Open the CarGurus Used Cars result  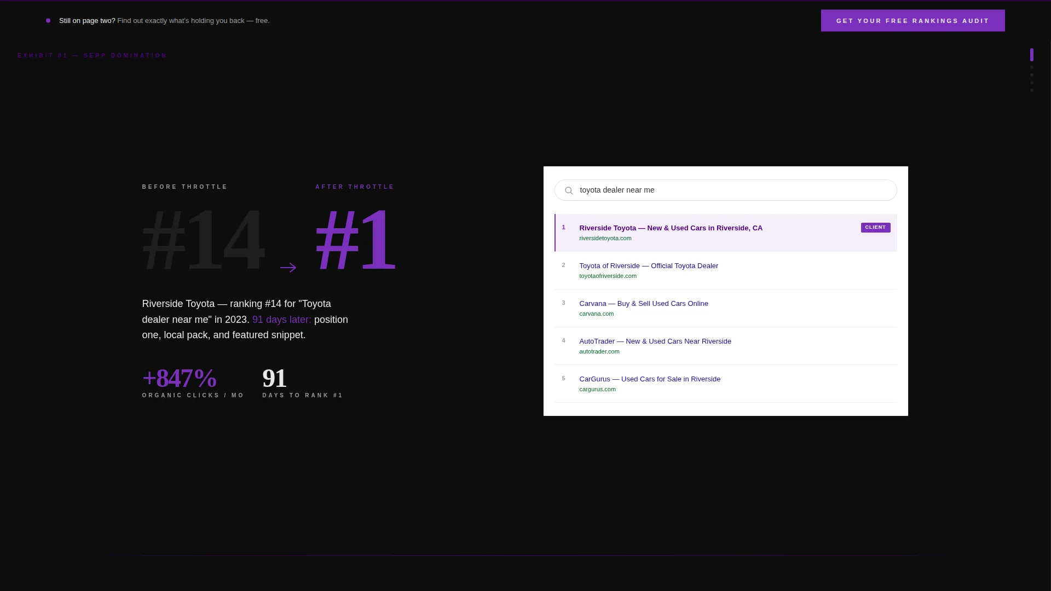650,379
